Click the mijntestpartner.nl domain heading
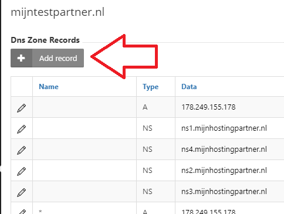Image resolution: width=284 pixels, height=214 pixels. pyautogui.click(x=58, y=12)
